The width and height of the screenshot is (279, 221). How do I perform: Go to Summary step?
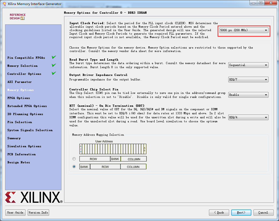[14, 138]
